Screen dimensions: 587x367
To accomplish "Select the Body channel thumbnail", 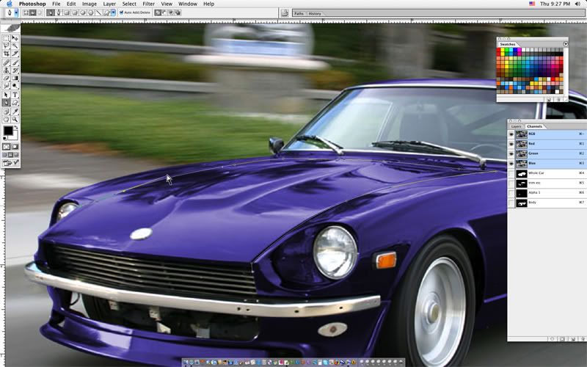I will [x=520, y=202].
